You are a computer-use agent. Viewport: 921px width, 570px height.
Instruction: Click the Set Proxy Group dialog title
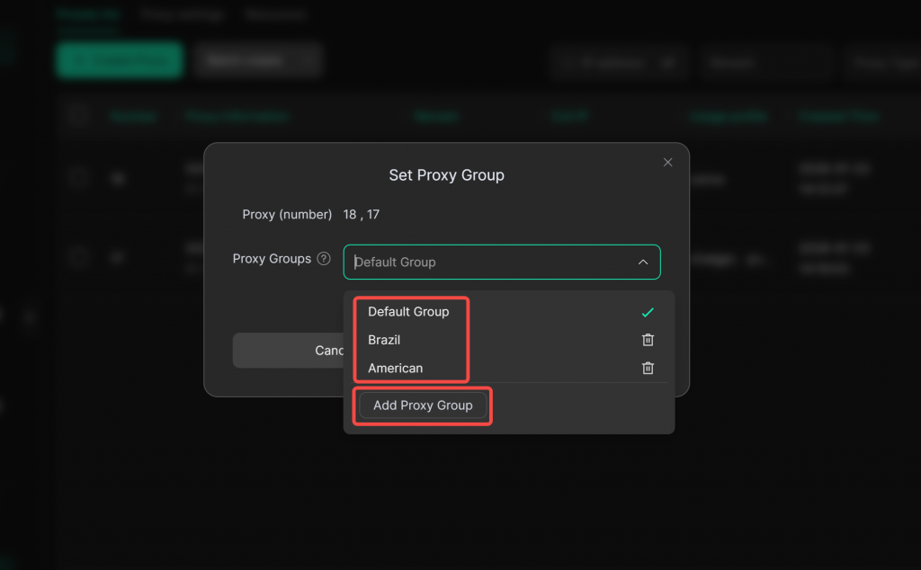[446, 175]
